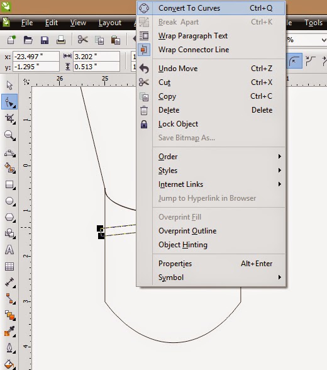Click the New document icon
The width and height of the screenshot is (327, 370).
pos(11,40)
